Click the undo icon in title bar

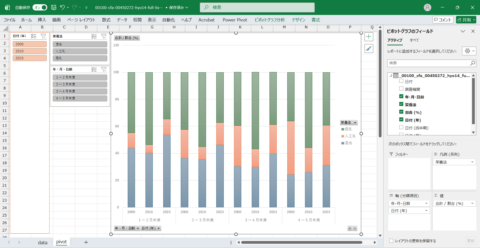point(62,7)
